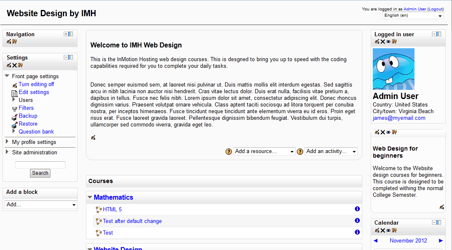Click the info icon for the HTML 5 course

click(357, 209)
